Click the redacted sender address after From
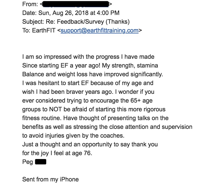This screenshot has height=184, width=210. point(76,4)
